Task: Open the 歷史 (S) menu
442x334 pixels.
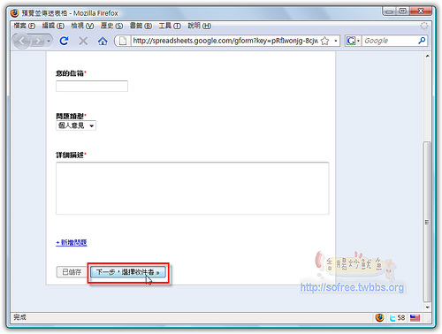Action: (111, 26)
